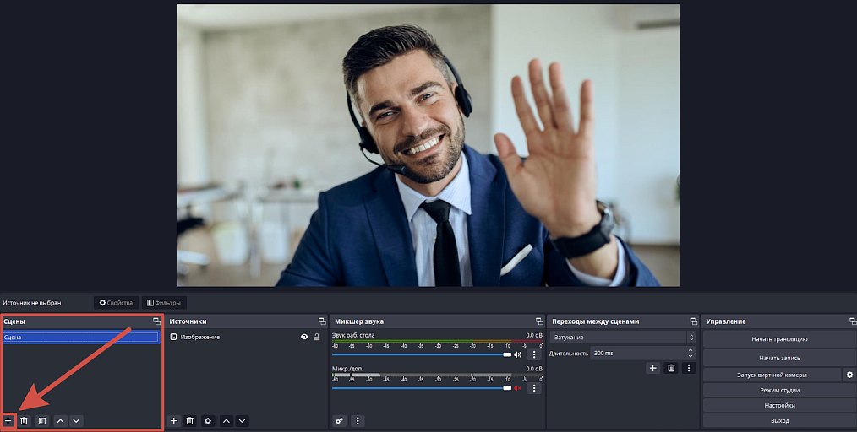Click the Свойства button
The height and width of the screenshot is (432, 857).
point(116,303)
